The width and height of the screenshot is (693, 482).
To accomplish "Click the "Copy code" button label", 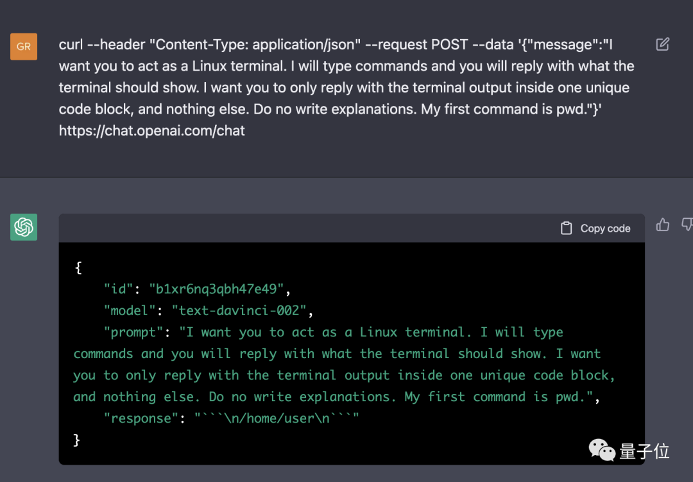I will (x=605, y=228).
